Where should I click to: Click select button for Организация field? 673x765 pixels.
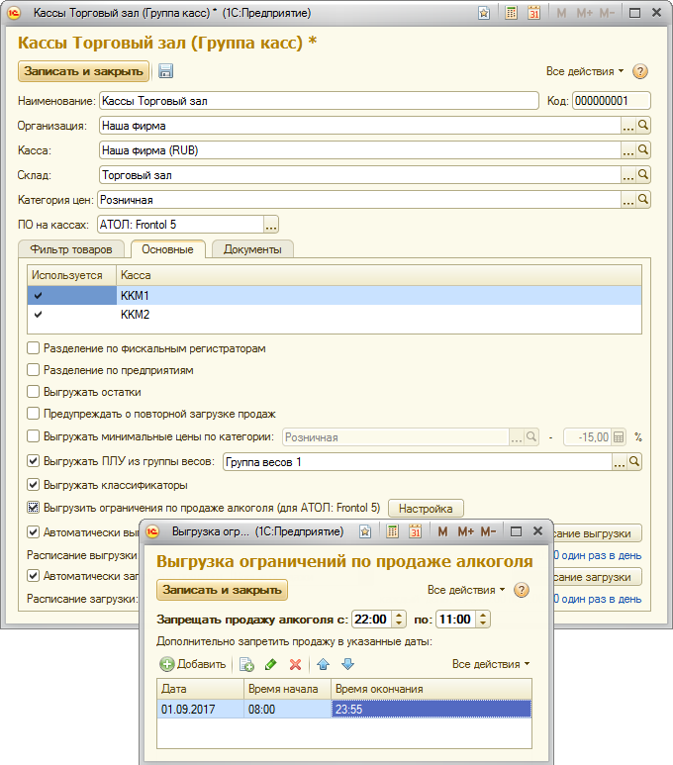tap(628, 126)
